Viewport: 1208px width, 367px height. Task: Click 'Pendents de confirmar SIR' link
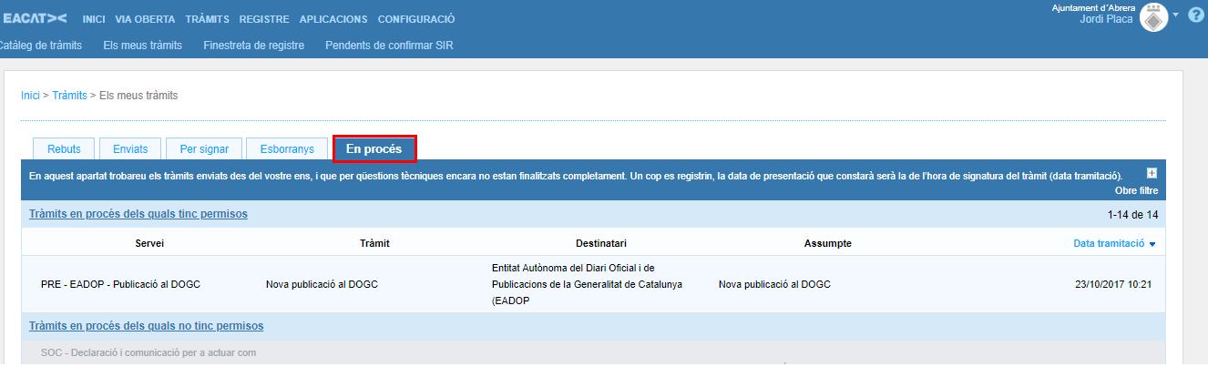[x=389, y=46]
